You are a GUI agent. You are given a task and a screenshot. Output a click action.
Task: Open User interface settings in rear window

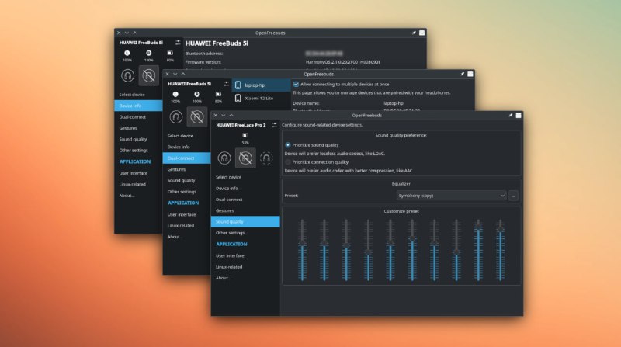click(x=133, y=172)
